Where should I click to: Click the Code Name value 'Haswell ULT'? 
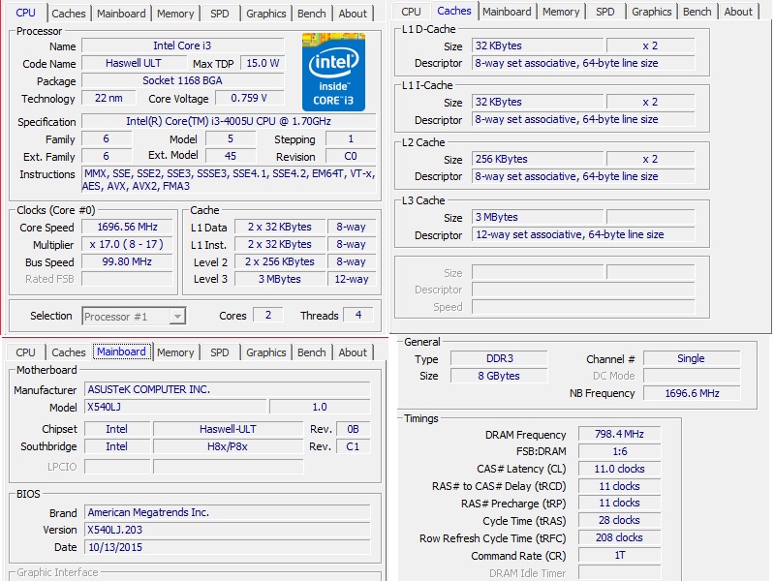(134, 63)
